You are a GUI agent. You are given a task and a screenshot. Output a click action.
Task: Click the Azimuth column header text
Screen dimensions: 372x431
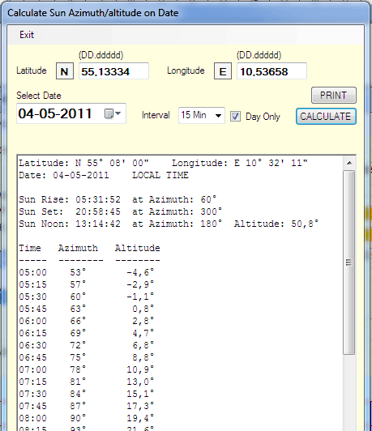click(x=78, y=248)
